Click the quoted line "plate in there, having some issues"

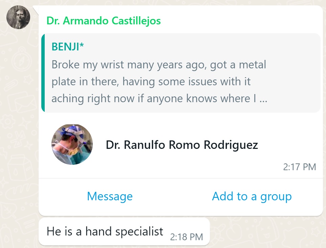coord(151,82)
